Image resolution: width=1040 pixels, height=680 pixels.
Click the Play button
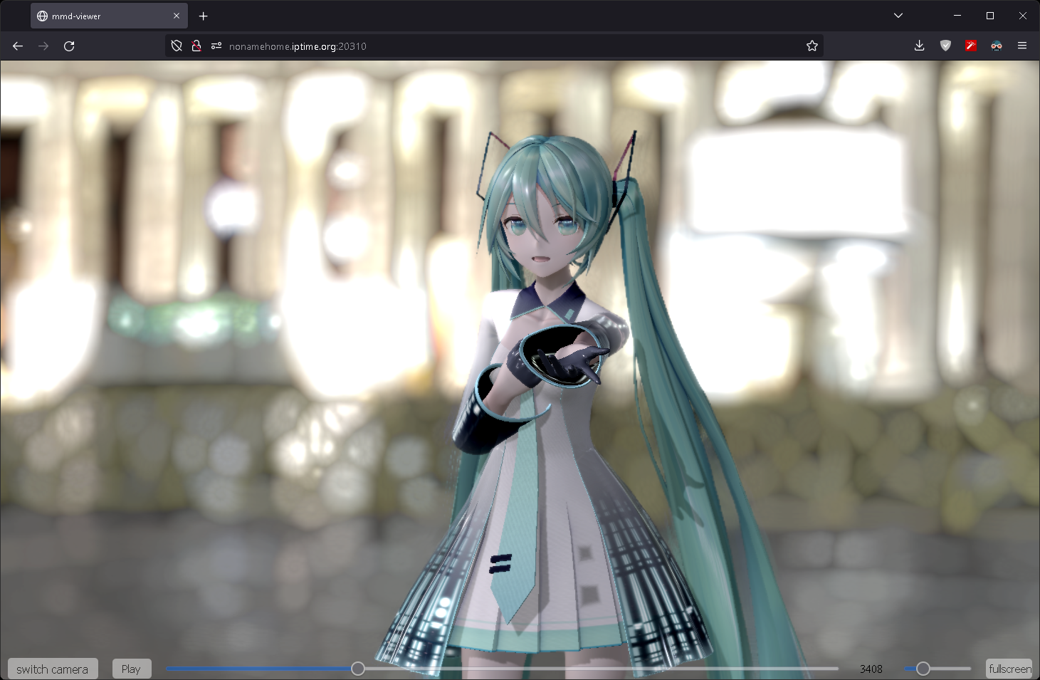tap(132, 669)
